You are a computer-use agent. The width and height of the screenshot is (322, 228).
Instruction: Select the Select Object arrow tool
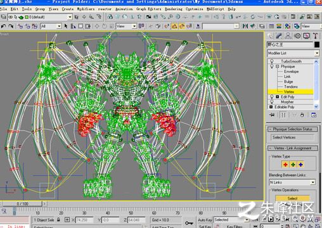click(66, 26)
